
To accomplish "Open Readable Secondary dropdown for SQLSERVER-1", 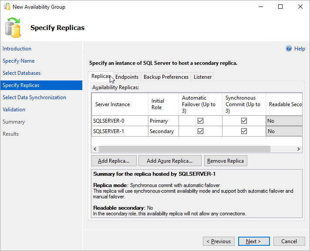I will pos(284,131).
